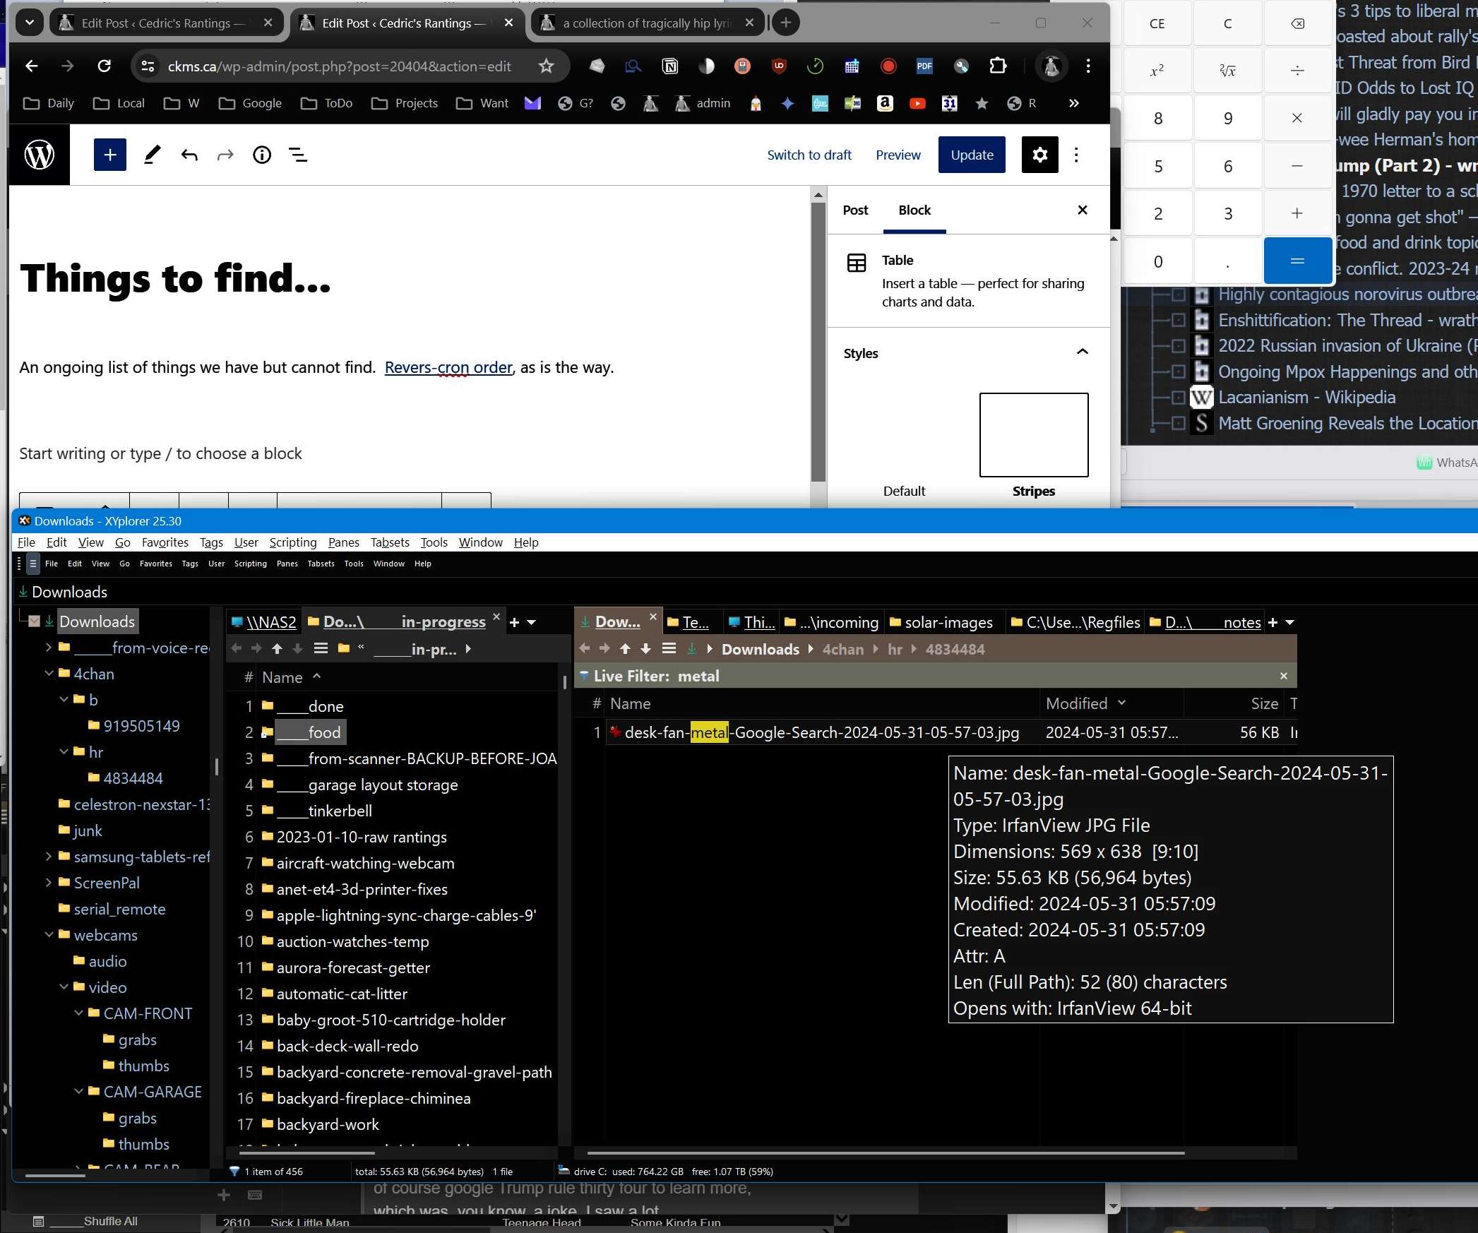Viewport: 1478px width, 1233px height.
Task: Clear the Live Filter metal bar
Action: tap(1283, 677)
